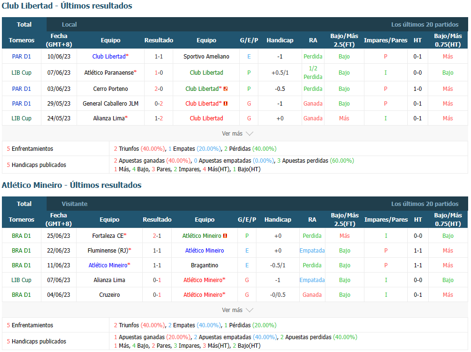The height and width of the screenshot is (352, 471).
Task: Open BRA D1 link in Fluminense (RJ) row
Action: (21, 251)
